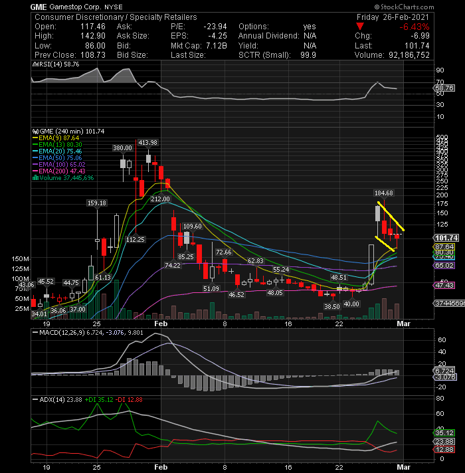This screenshot has height=473, width=465.
Task: Click the 72.66 price label
Action: pos(224,252)
